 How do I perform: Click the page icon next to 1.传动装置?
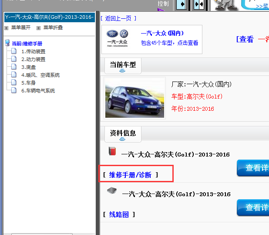click(x=14, y=51)
